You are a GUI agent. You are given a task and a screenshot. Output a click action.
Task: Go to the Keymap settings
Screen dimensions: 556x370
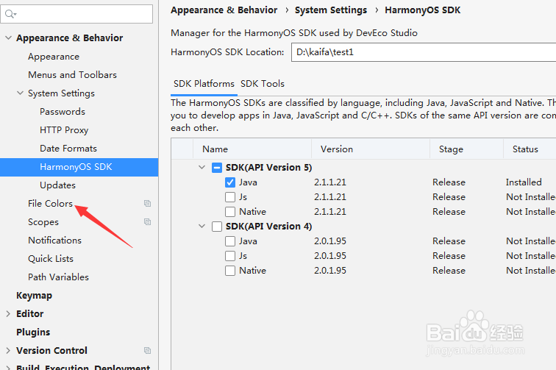click(x=34, y=296)
